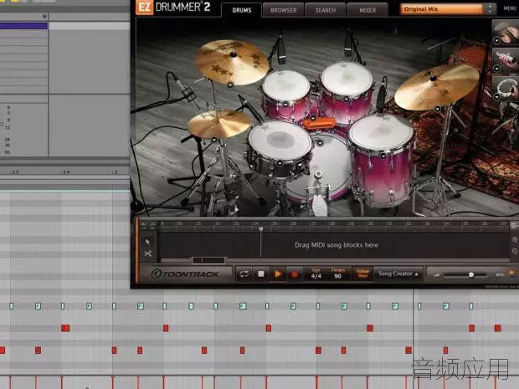The height and width of the screenshot is (389, 519).
Task: Open the ride cymbal dropdown button
Action: (437, 109)
